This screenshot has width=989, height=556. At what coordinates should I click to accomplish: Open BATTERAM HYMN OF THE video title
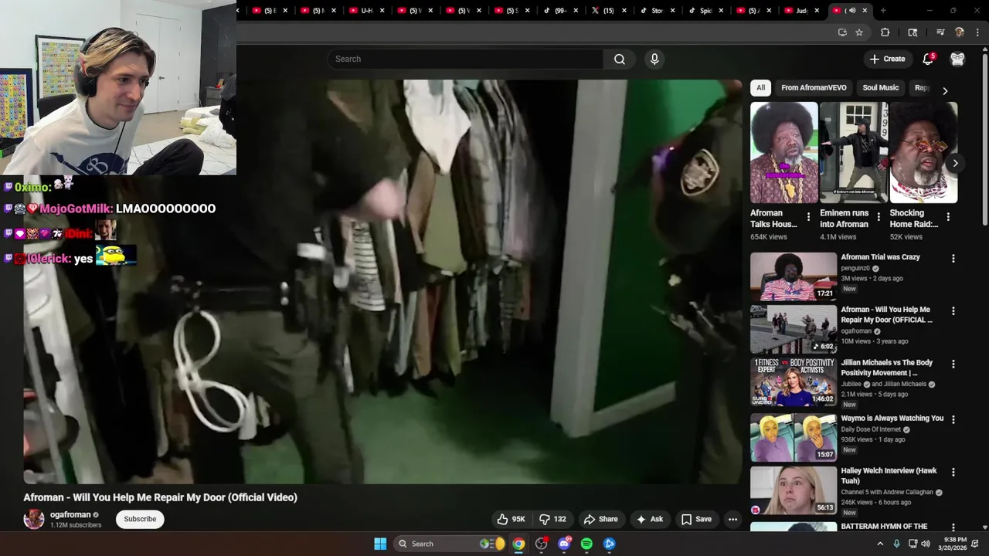884,527
